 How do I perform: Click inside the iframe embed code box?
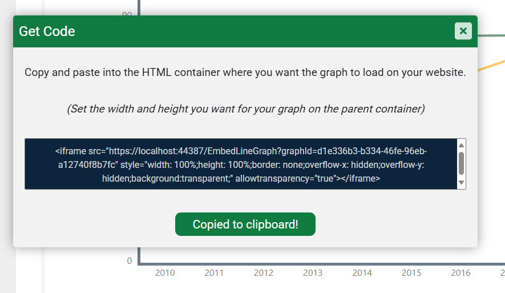240,164
